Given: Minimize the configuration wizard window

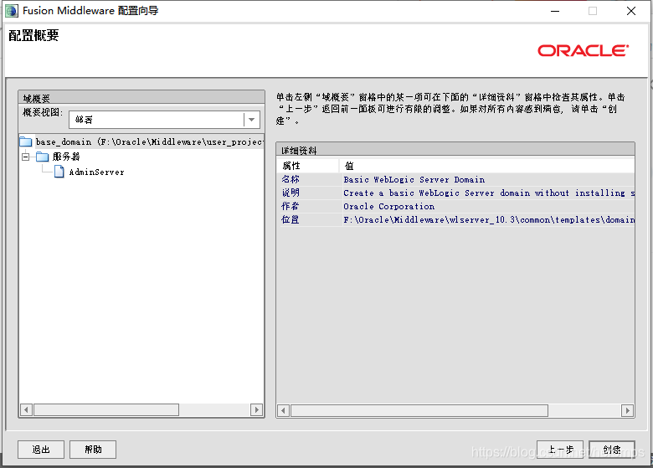Looking at the screenshot, I should 555,11.
